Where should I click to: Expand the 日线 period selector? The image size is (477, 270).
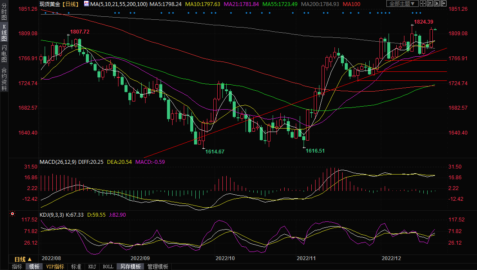point(23,259)
